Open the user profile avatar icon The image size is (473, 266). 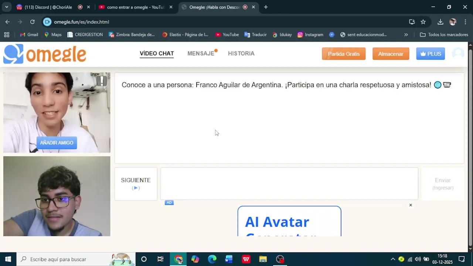coord(458,54)
